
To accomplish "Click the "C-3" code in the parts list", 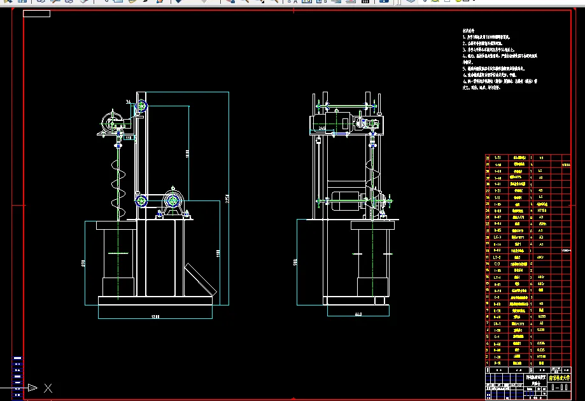I will tap(497, 264).
